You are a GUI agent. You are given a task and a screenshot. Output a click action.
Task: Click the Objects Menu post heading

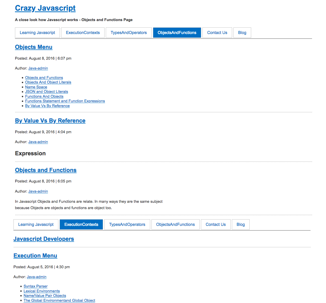point(33,47)
